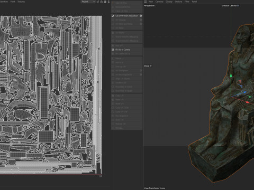Open the Textures menu in UV editor

coord(21,2)
